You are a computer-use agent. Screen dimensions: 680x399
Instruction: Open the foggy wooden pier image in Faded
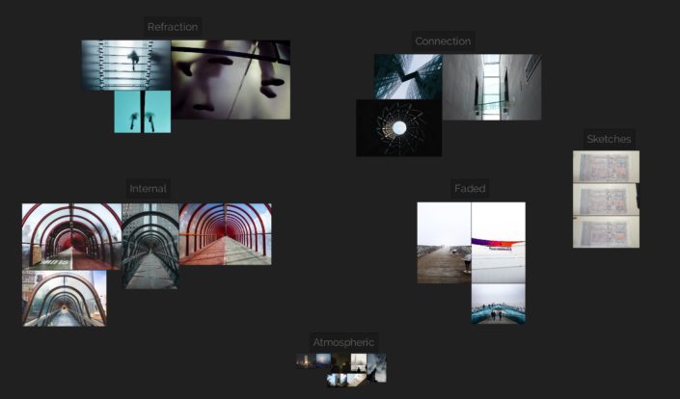click(444, 243)
